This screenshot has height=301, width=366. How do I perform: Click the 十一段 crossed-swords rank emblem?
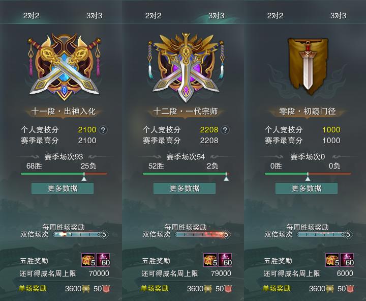coord(64,67)
